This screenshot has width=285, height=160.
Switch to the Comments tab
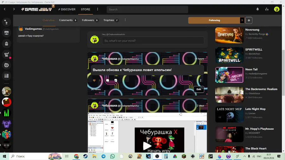[68, 20]
